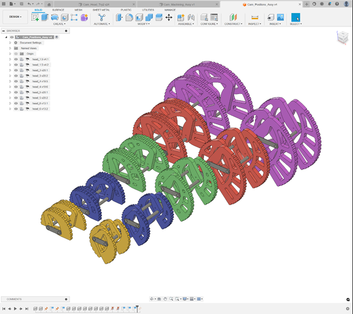Click the timeline play button
This screenshot has height=314, width=353.
[15, 309]
